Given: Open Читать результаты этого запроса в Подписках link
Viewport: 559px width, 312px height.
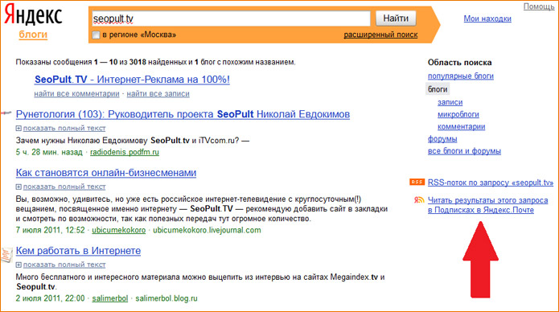Looking at the screenshot, I should click(x=487, y=205).
